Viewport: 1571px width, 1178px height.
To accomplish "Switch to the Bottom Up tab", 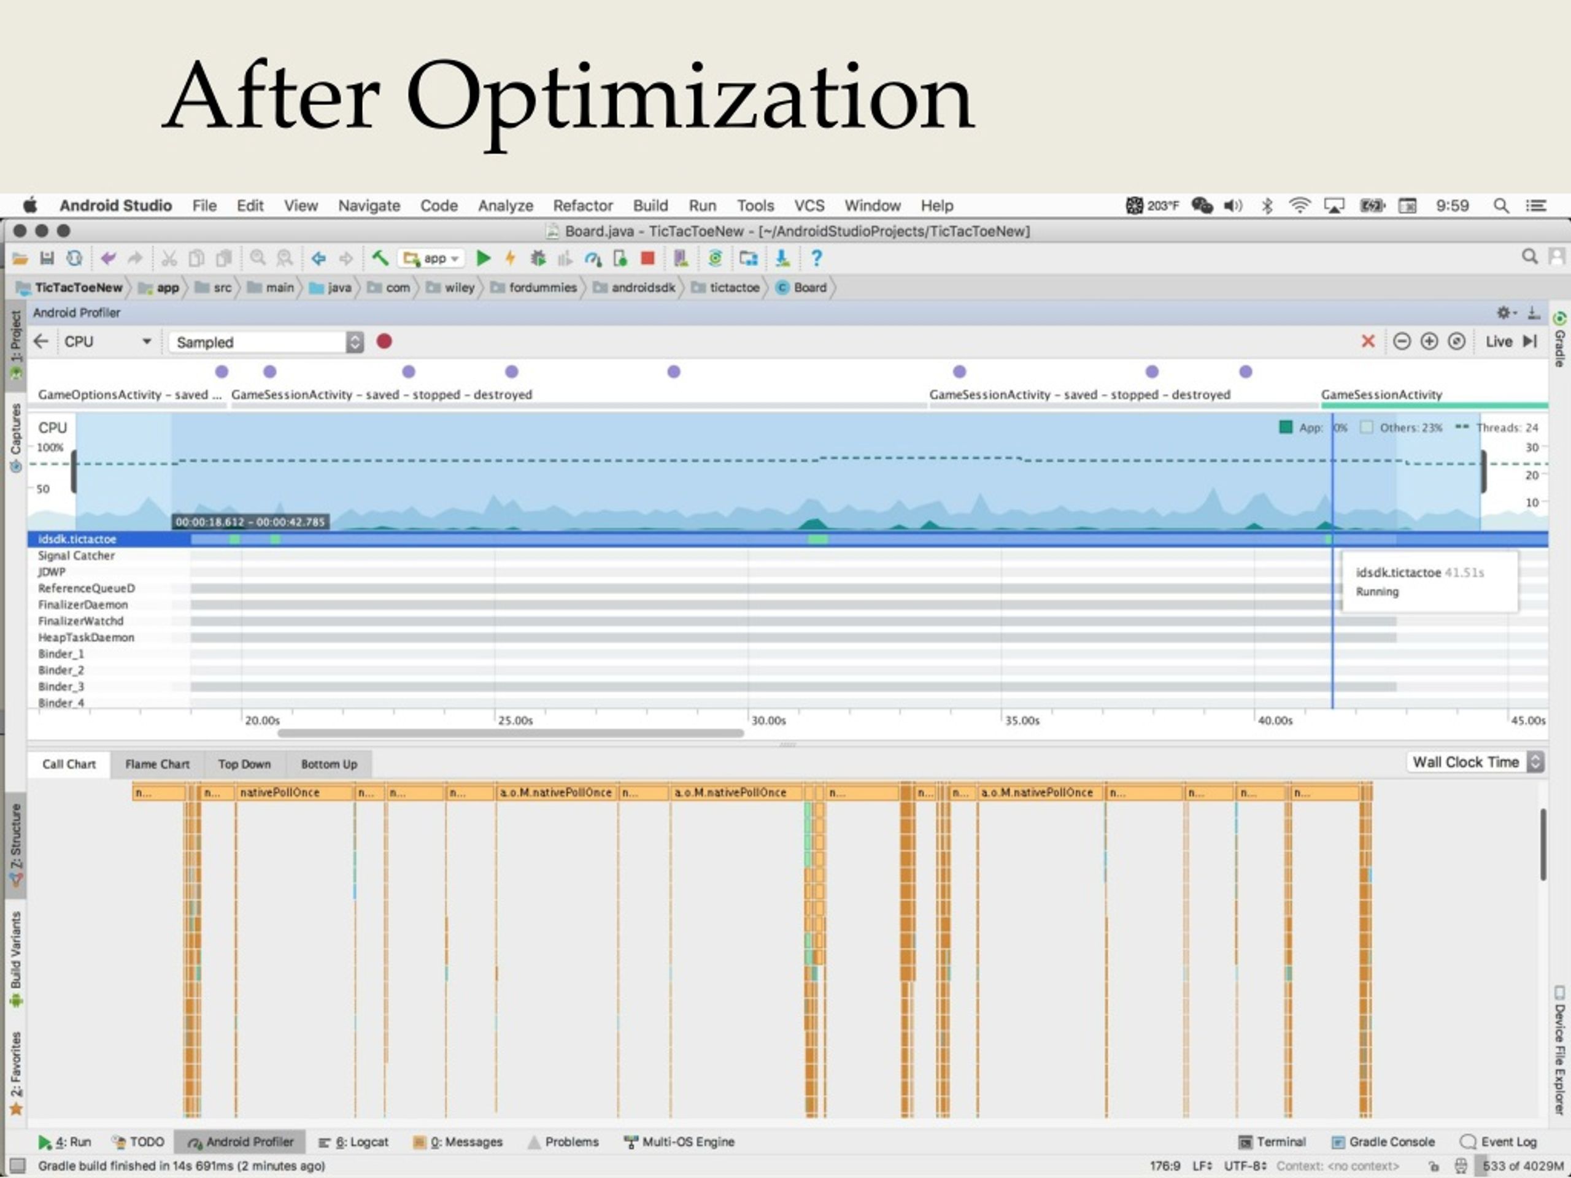I will point(329,764).
